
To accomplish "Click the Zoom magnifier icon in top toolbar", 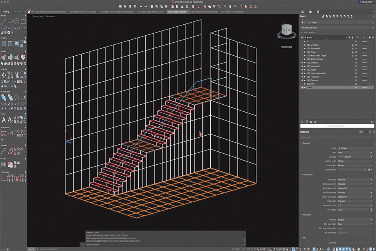I will [x=225, y=7].
